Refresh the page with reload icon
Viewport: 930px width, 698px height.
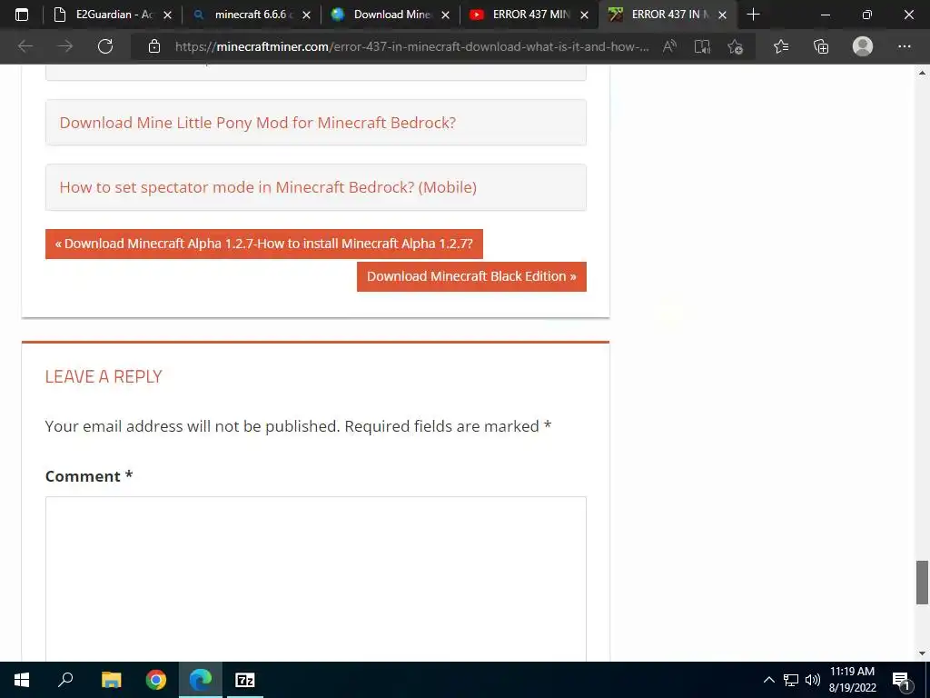coord(105,46)
